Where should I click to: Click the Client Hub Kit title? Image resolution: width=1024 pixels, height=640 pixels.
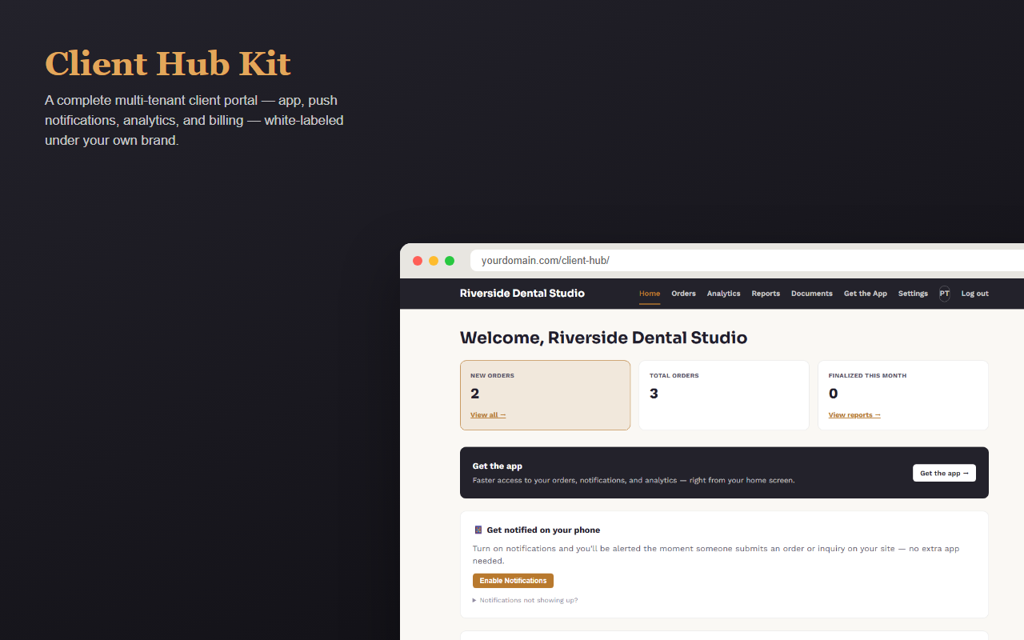168,64
